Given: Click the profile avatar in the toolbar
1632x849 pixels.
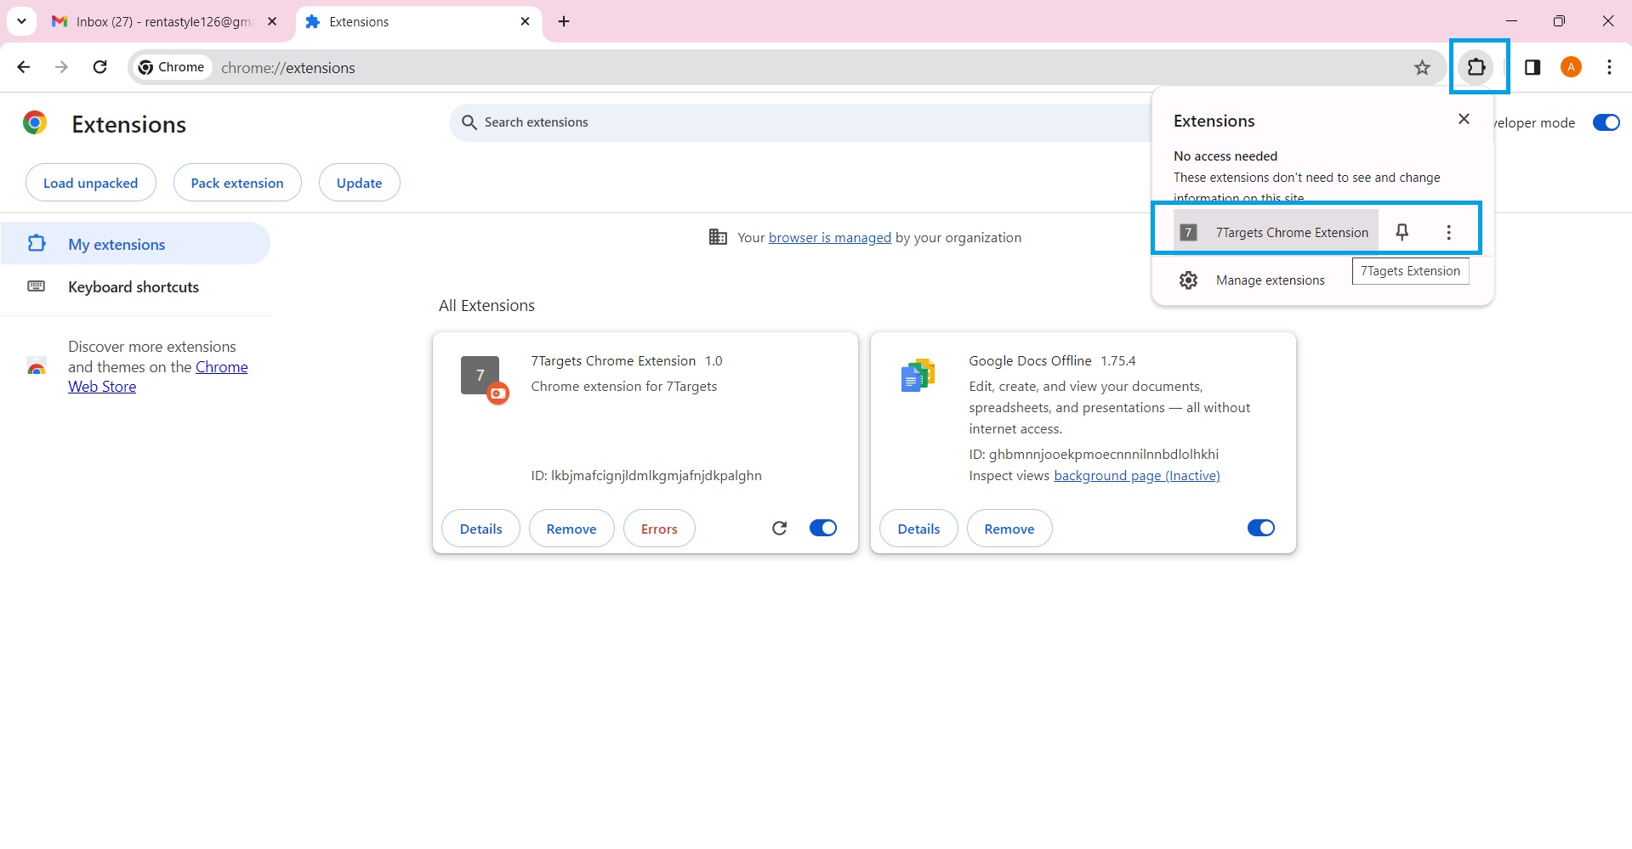Looking at the screenshot, I should click(x=1570, y=67).
